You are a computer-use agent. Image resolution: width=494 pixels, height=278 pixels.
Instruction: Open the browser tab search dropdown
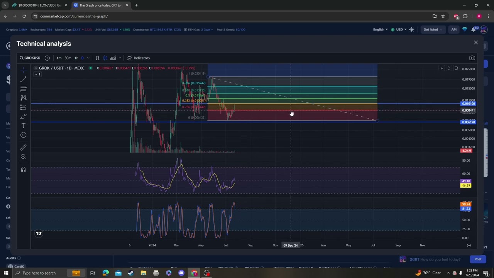[5, 5]
